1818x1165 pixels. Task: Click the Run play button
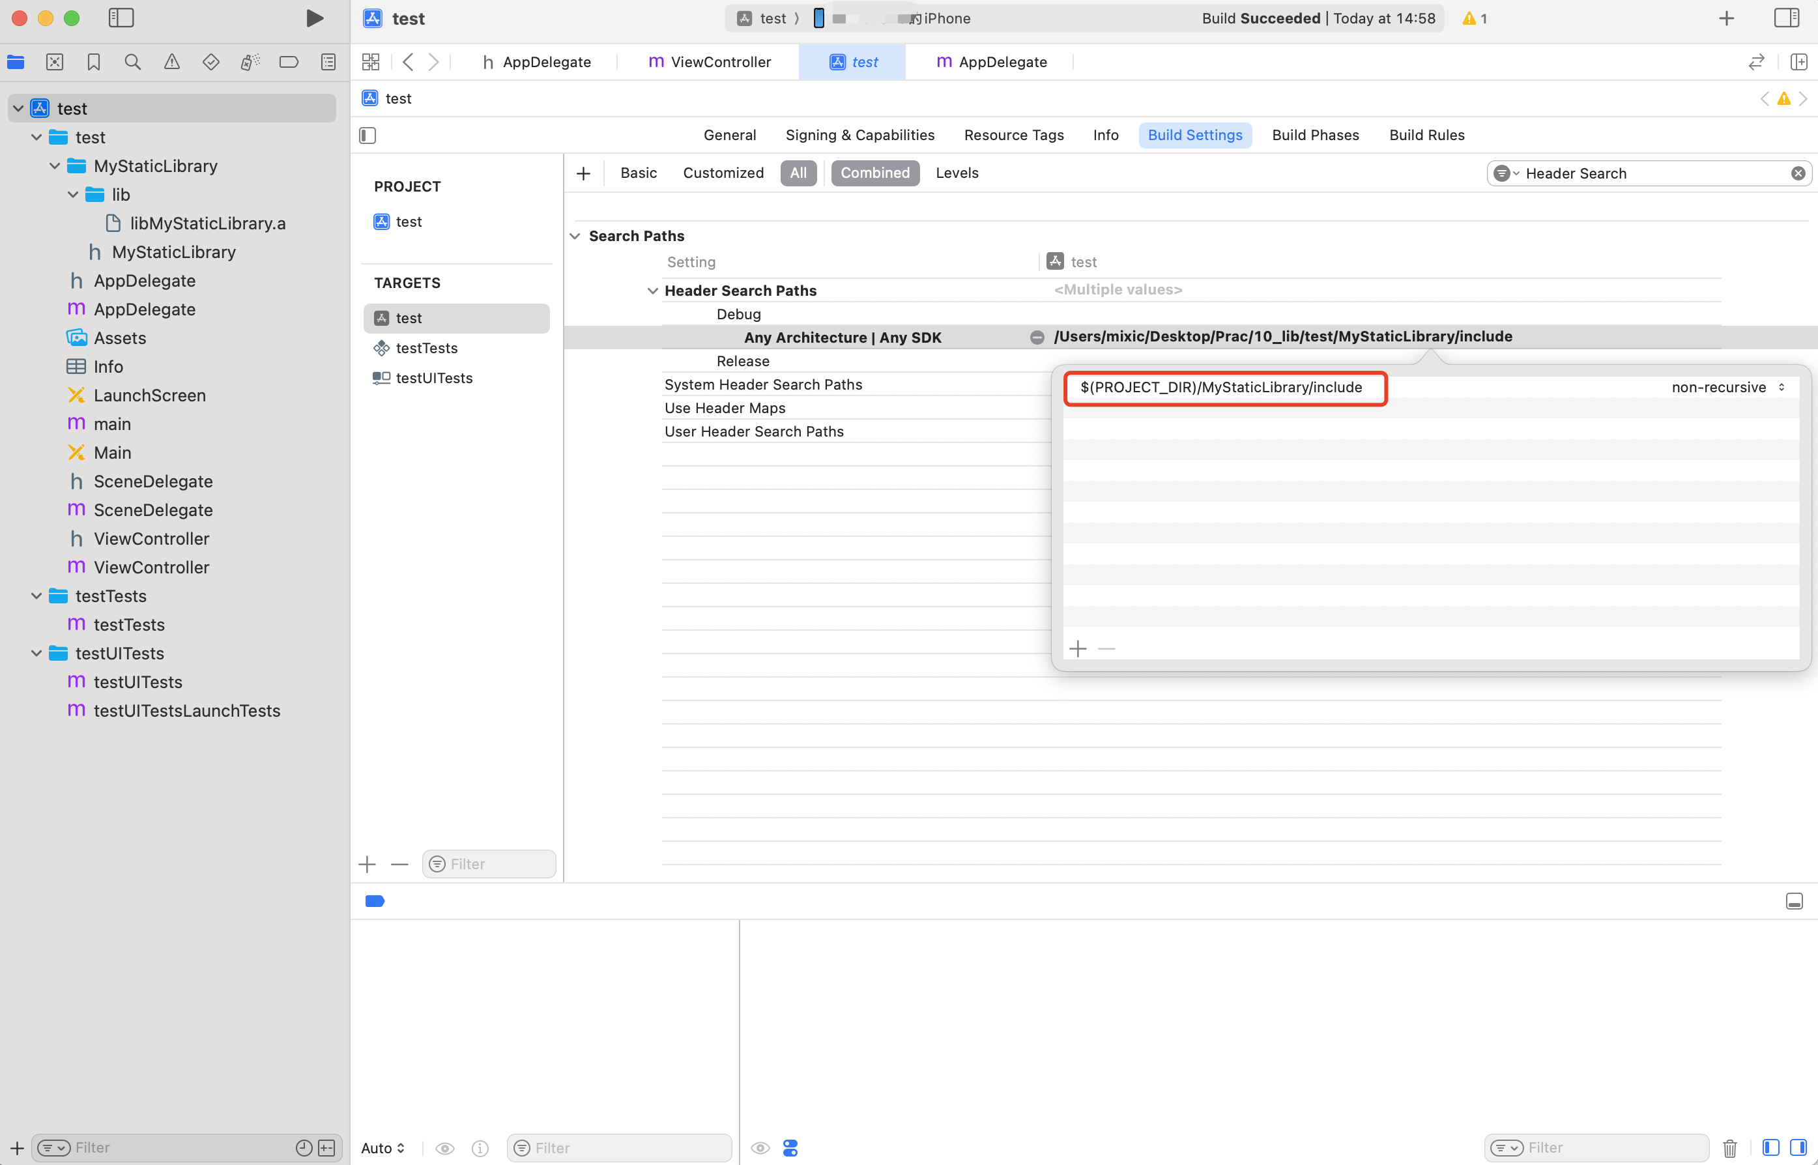click(315, 18)
